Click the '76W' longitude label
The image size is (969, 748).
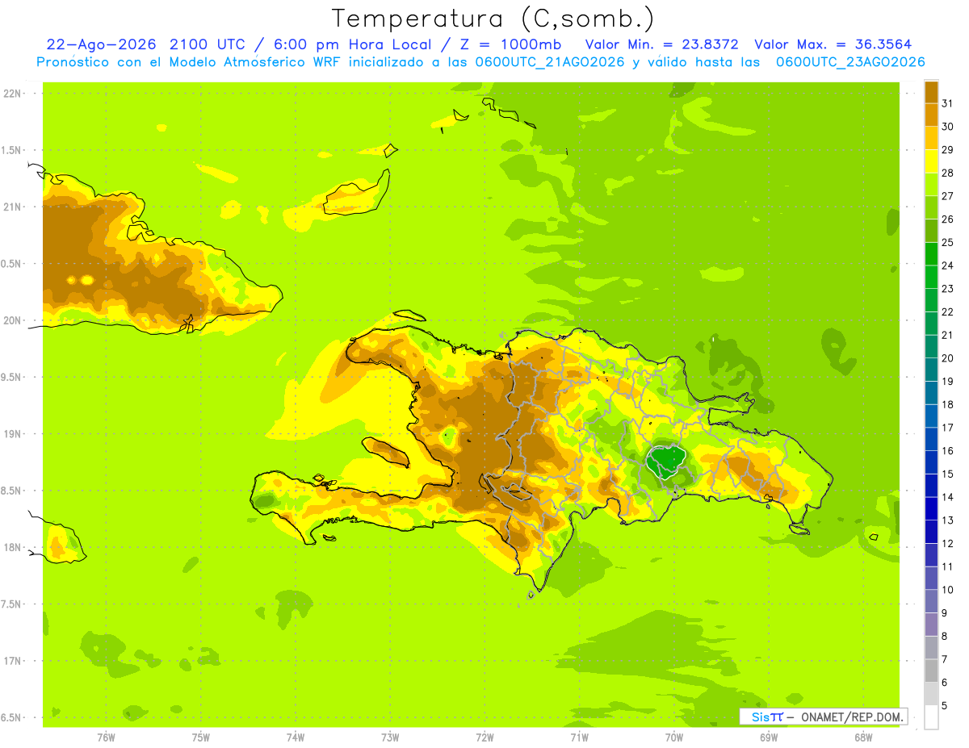[x=106, y=738]
